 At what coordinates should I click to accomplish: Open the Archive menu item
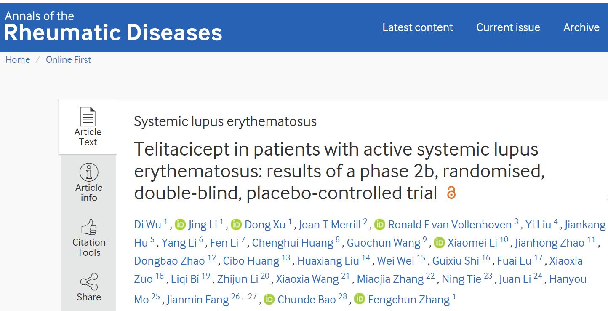[581, 27]
